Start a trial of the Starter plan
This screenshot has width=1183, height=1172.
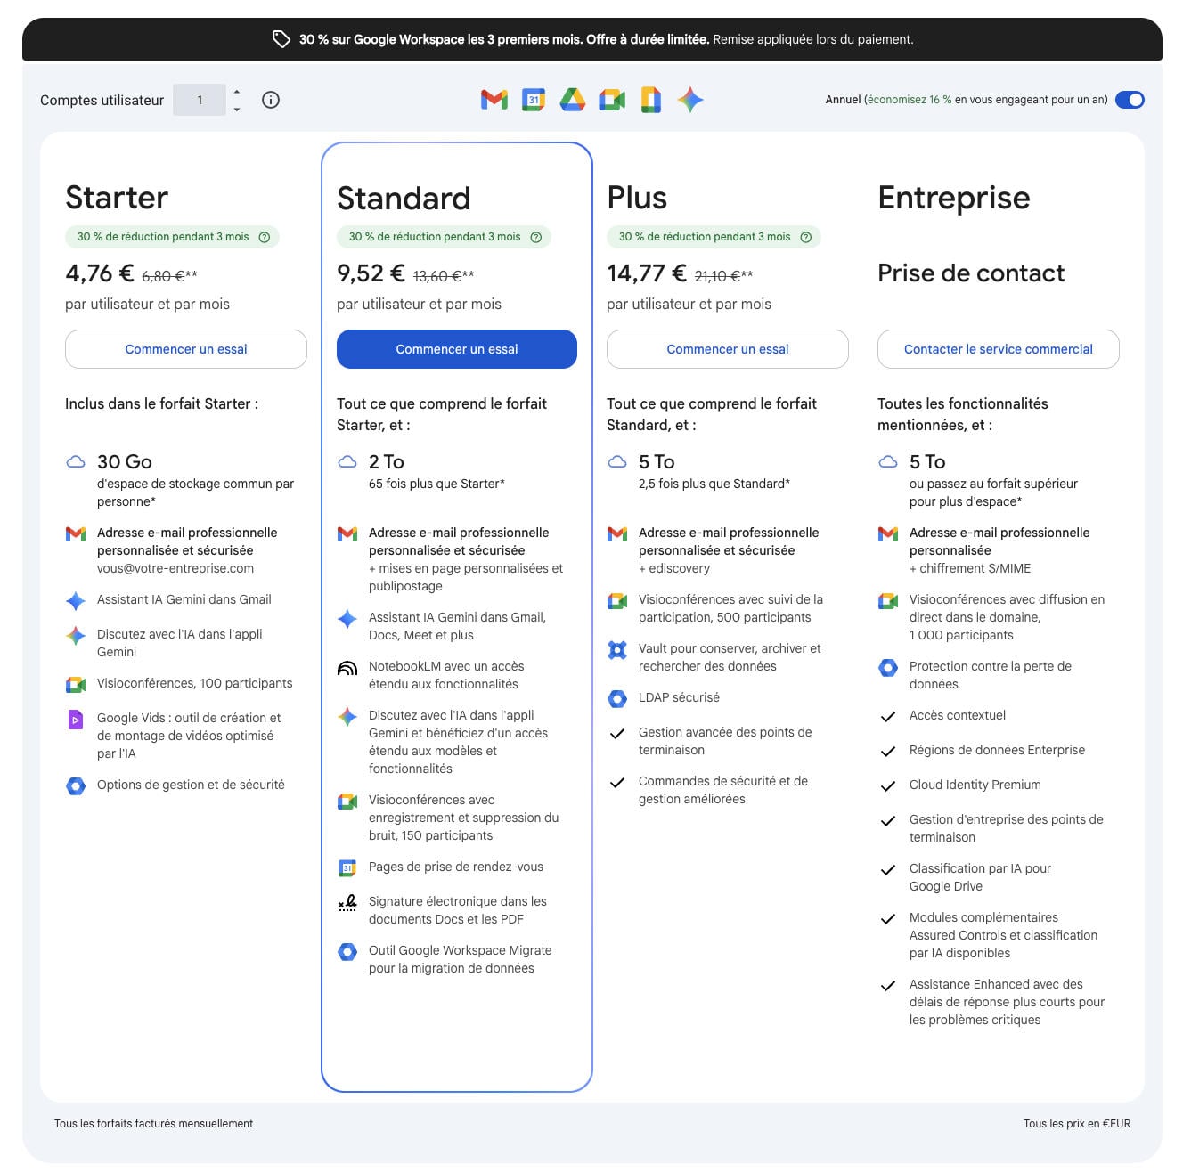point(185,348)
